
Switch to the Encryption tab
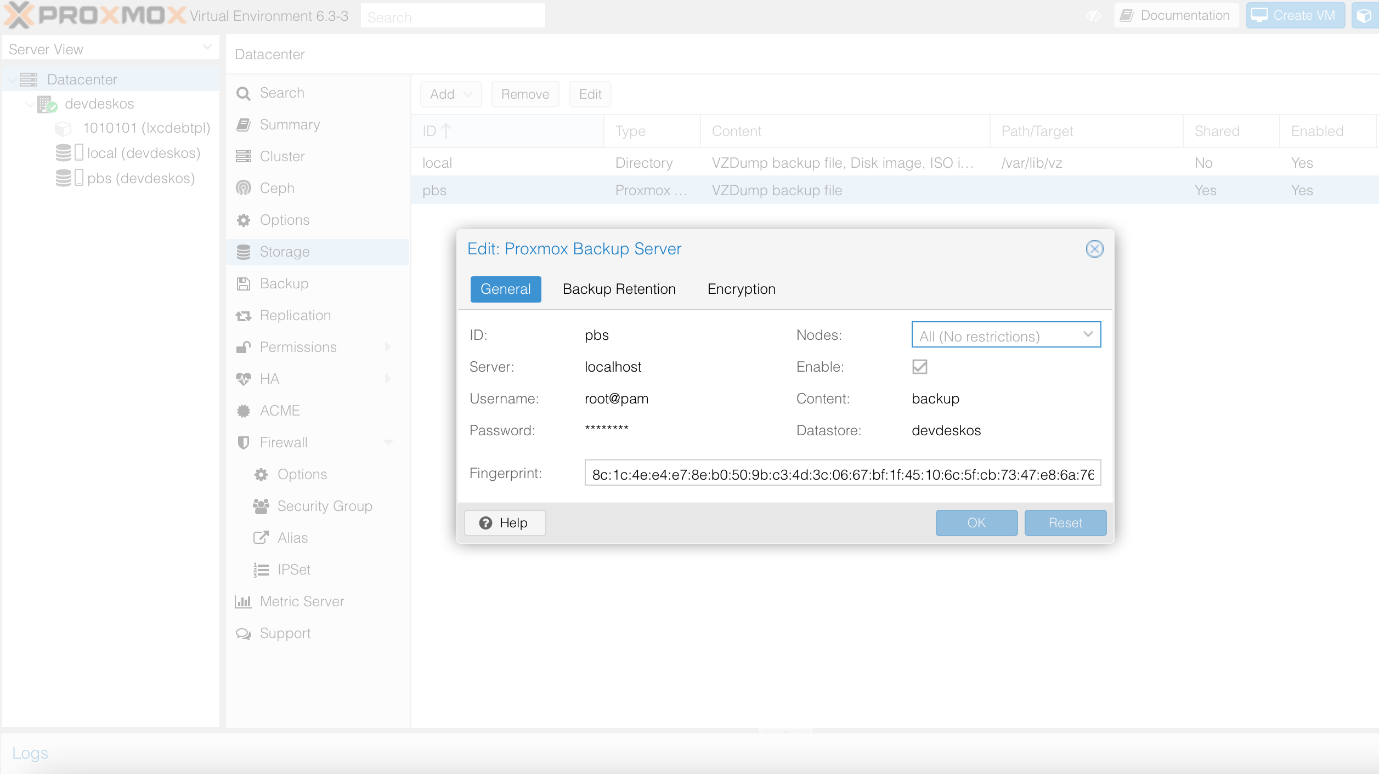[742, 289]
